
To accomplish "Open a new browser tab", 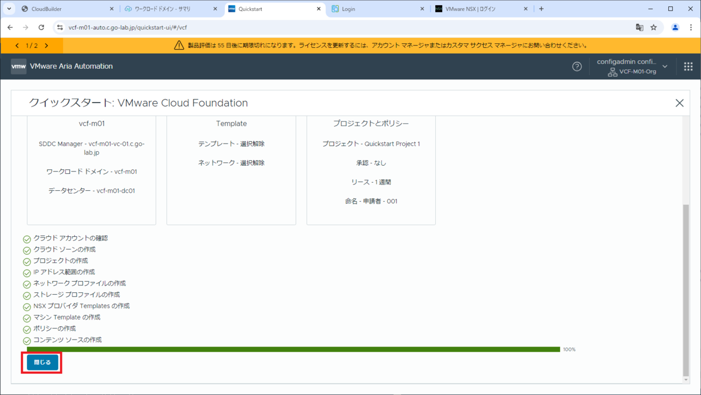I will click(542, 9).
